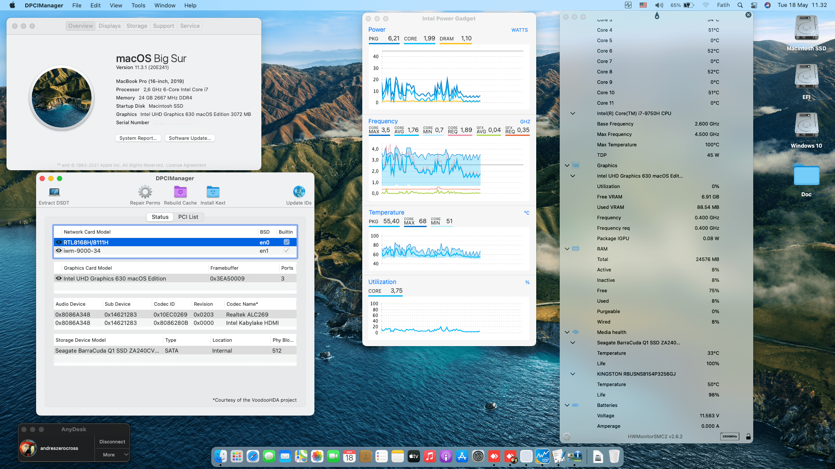
Task: Open Apple TV from the Dock
Action: pos(414,456)
